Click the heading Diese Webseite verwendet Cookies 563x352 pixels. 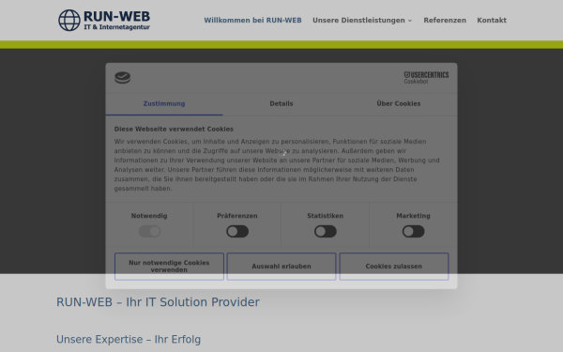[174, 129]
